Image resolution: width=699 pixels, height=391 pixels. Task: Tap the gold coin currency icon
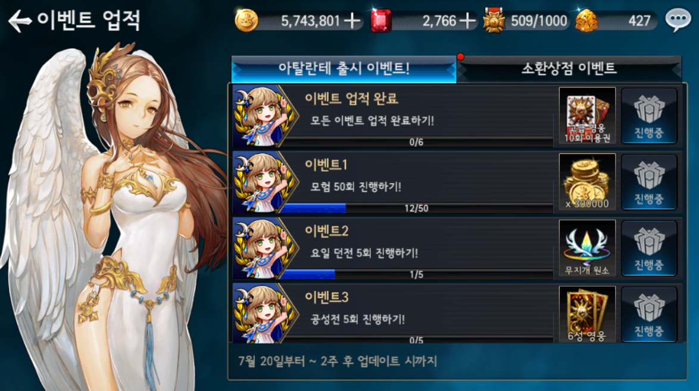246,20
